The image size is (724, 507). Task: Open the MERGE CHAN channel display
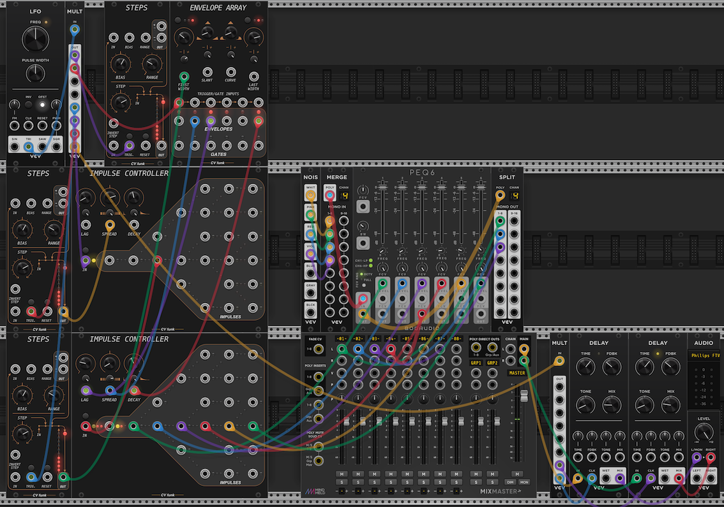coord(344,196)
